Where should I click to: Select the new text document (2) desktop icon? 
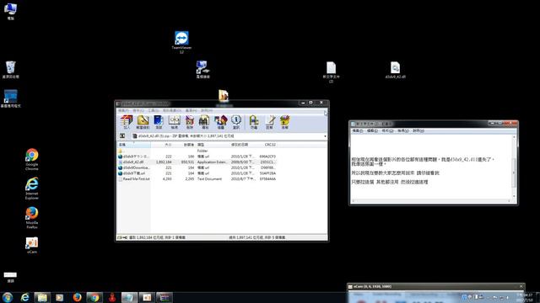(x=331, y=72)
